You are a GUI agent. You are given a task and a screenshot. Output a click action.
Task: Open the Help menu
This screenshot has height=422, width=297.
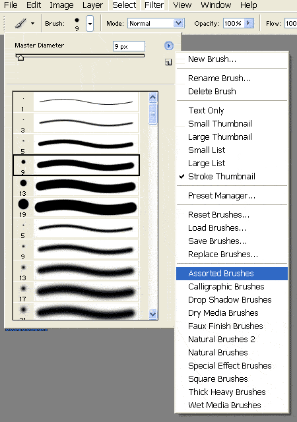(x=248, y=5)
